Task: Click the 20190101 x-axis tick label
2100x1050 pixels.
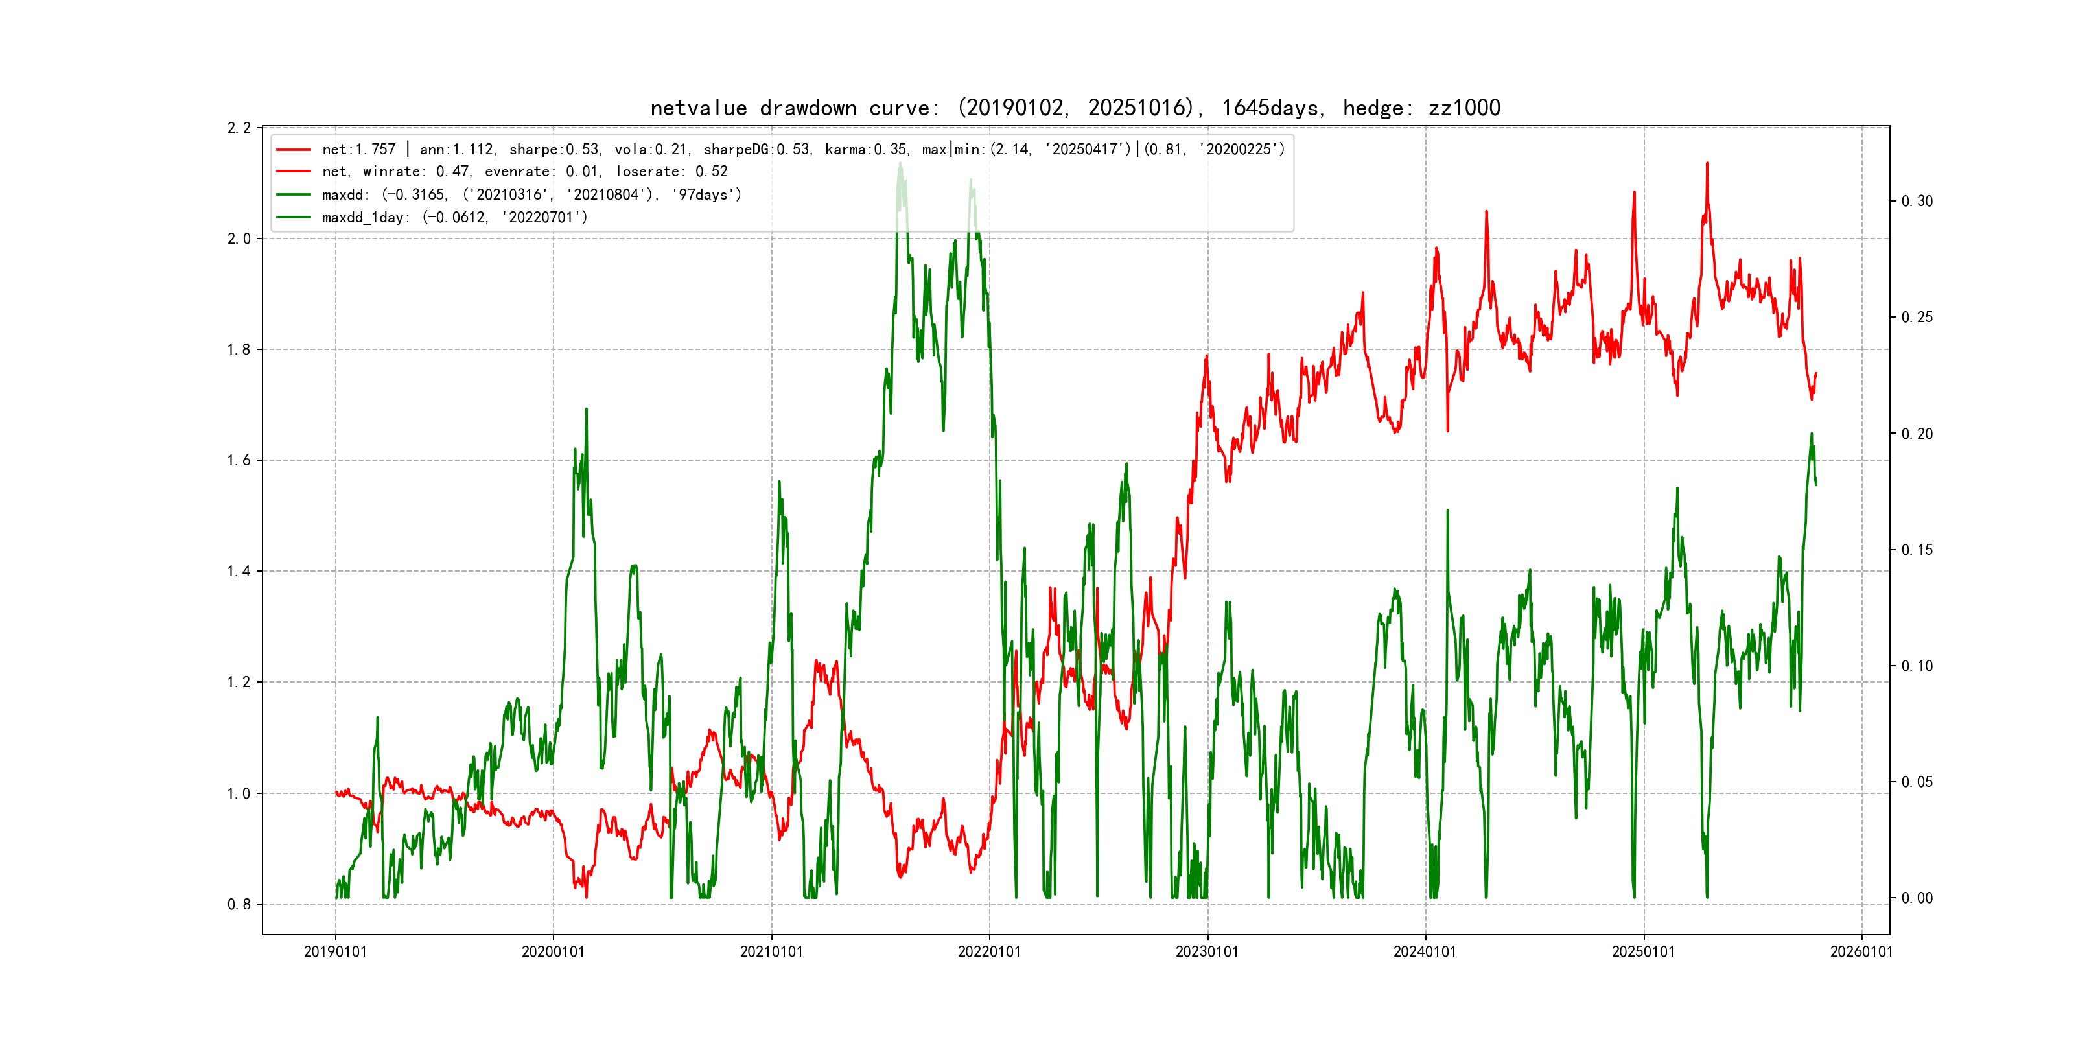Action: (335, 951)
